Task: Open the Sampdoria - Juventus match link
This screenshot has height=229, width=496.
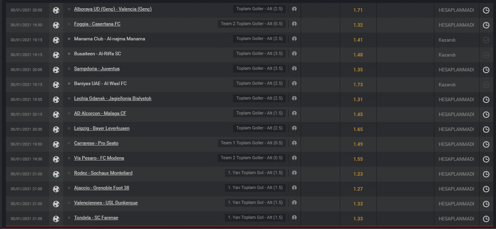Action: point(97,69)
